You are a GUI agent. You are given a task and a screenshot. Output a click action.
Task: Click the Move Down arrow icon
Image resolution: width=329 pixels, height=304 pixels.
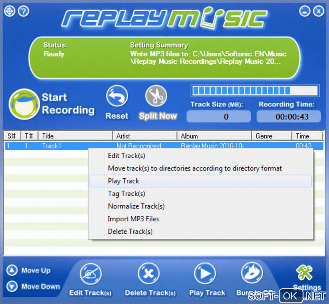click(12, 286)
